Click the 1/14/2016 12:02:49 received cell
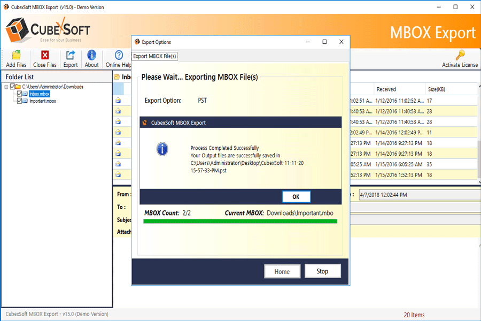Image resolution: width=481 pixels, height=321 pixels. click(400, 132)
